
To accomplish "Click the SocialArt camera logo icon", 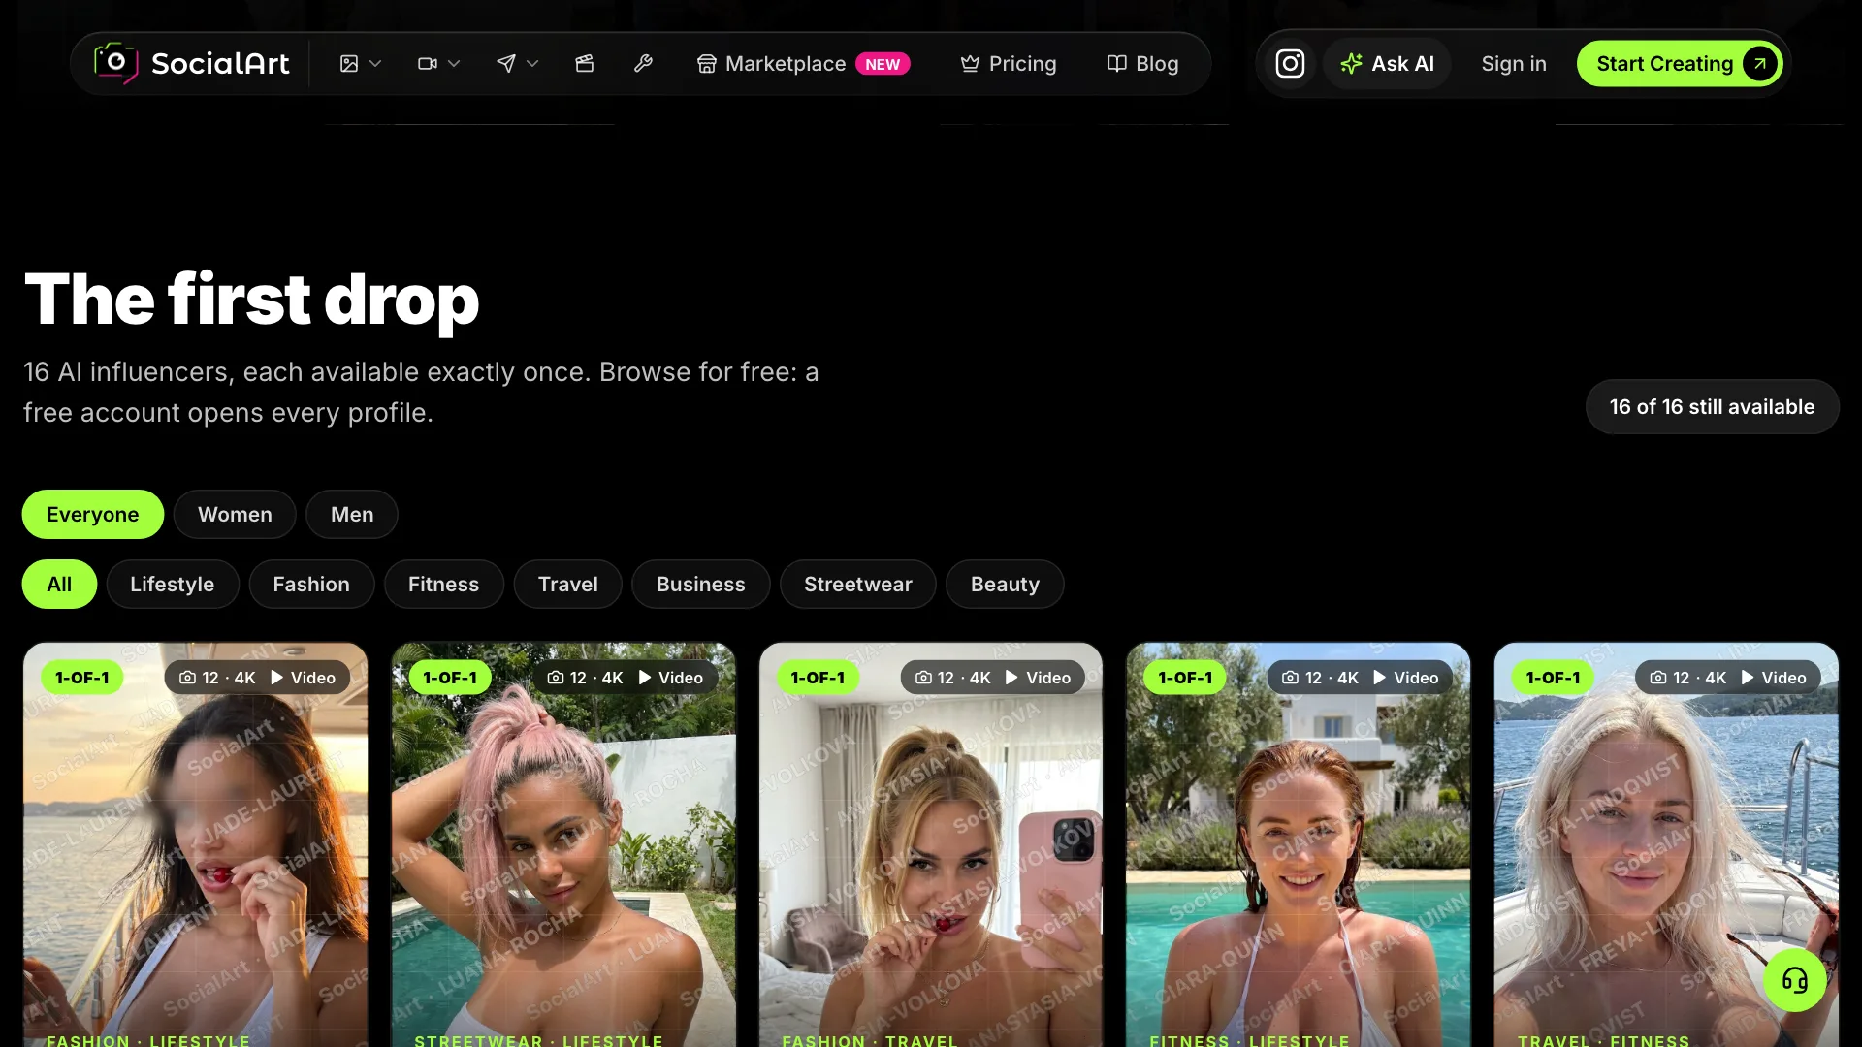I will [x=115, y=63].
